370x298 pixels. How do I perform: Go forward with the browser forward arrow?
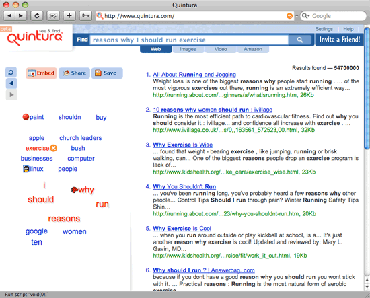point(21,16)
